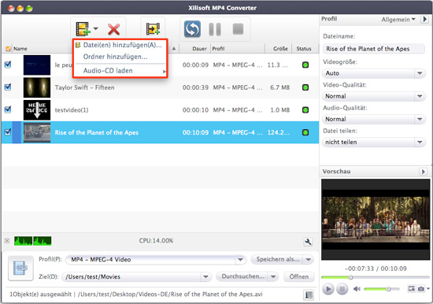Select the Taylor Swift - Fifteen row

pyautogui.click(x=160, y=87)
